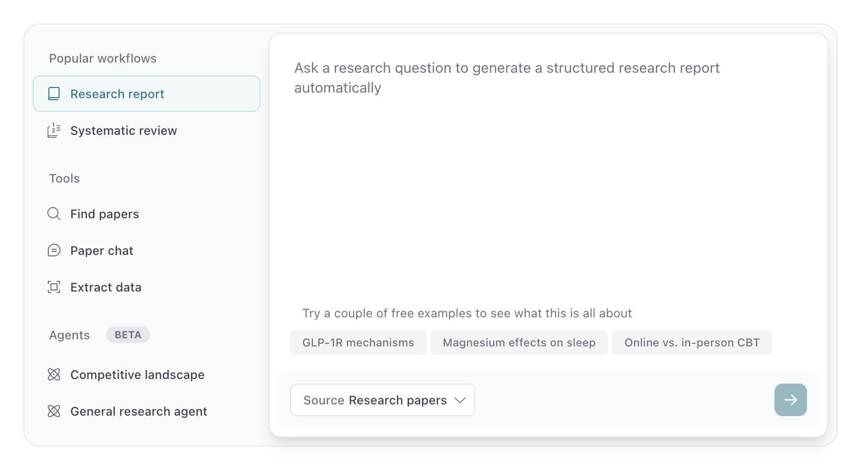Select Extract data in the Tools list
The width and height of the screenshot is (862, 468).
(106, 287)
